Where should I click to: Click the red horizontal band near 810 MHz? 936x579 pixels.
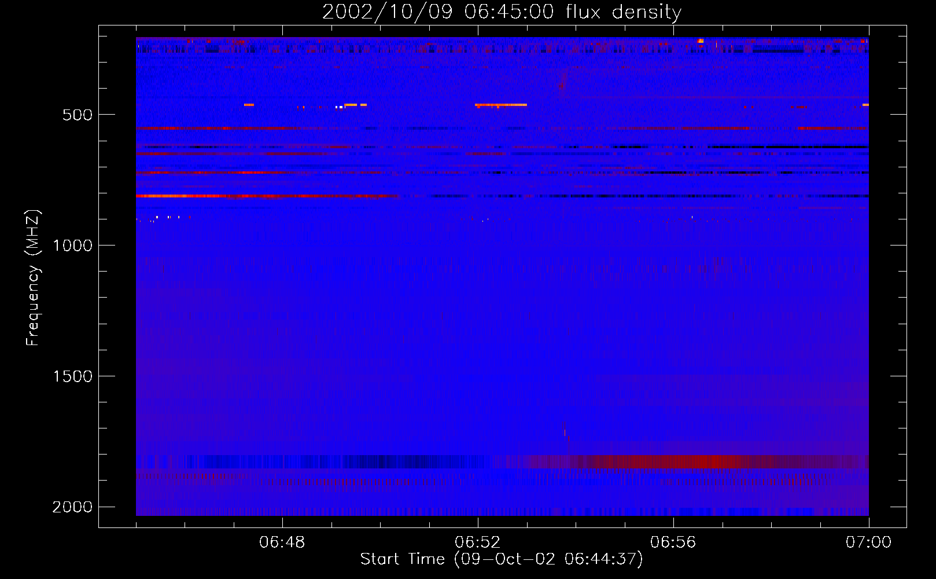(267, 196)
